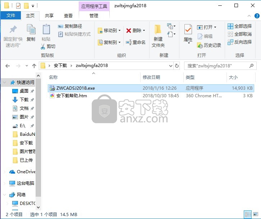Click the Refresh button

tap(177, 66)
